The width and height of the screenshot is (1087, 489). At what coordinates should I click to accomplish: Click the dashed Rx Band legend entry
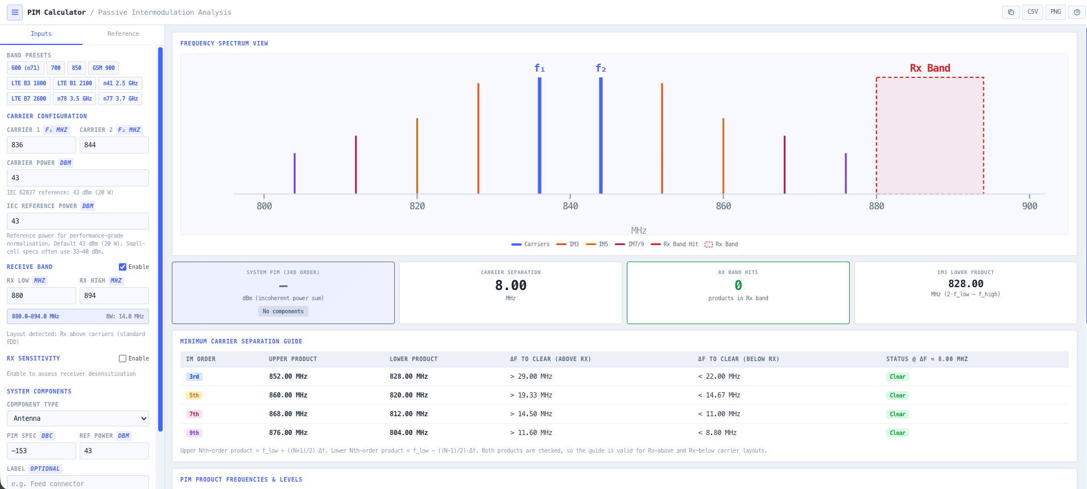point(721,244)
